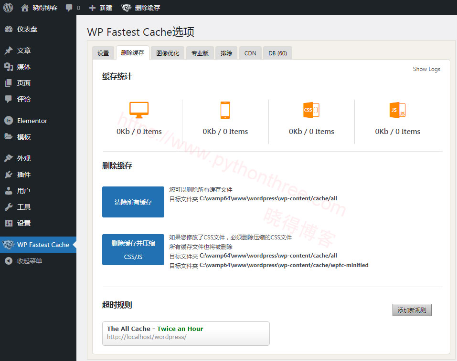Click the home icon beside 晓得博客
Viewport: 457px width, 361px height.
(x=25, y=8)
